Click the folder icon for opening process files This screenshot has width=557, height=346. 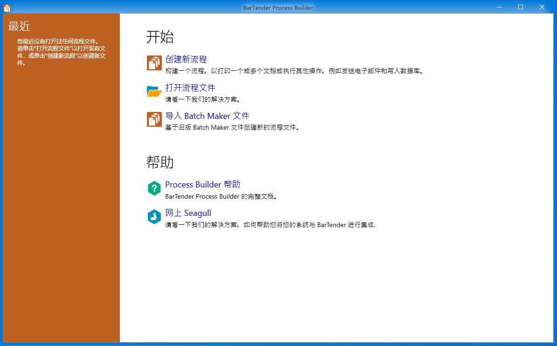pos(154,91)
